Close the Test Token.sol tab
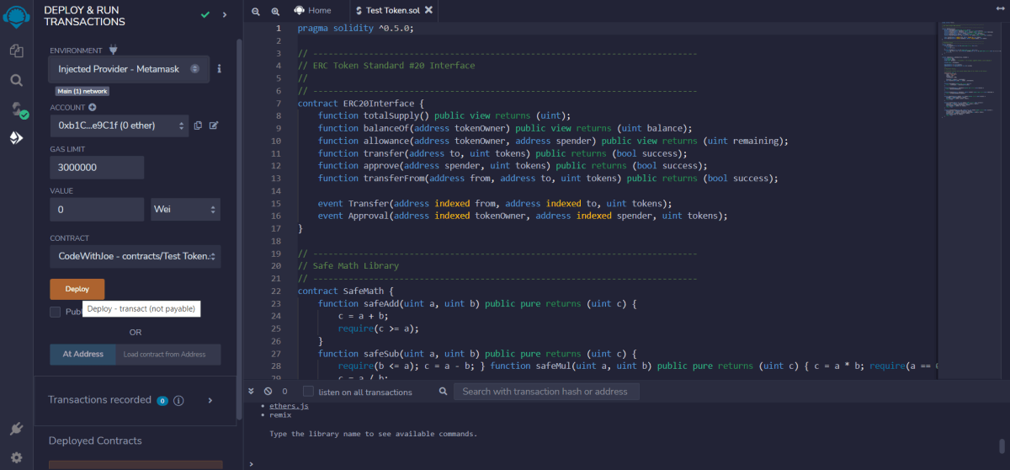 429,10
